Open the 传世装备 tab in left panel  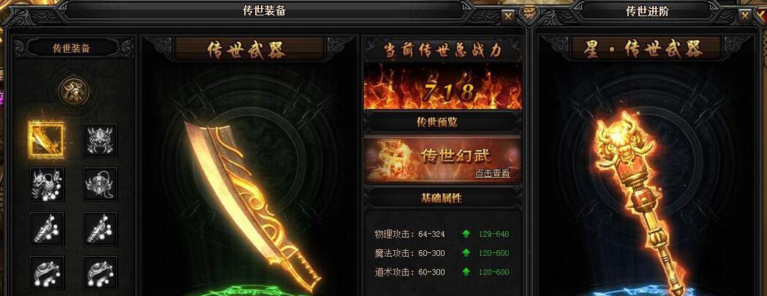72,48
